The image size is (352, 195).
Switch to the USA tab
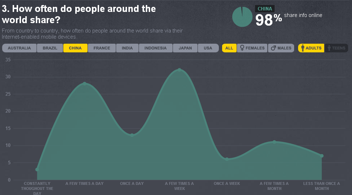[208, 48]
